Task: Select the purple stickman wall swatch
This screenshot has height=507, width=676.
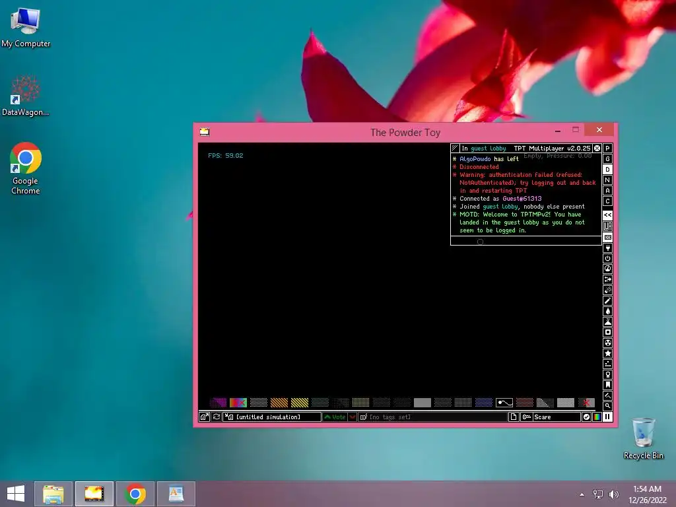Action: coord(218,403)
